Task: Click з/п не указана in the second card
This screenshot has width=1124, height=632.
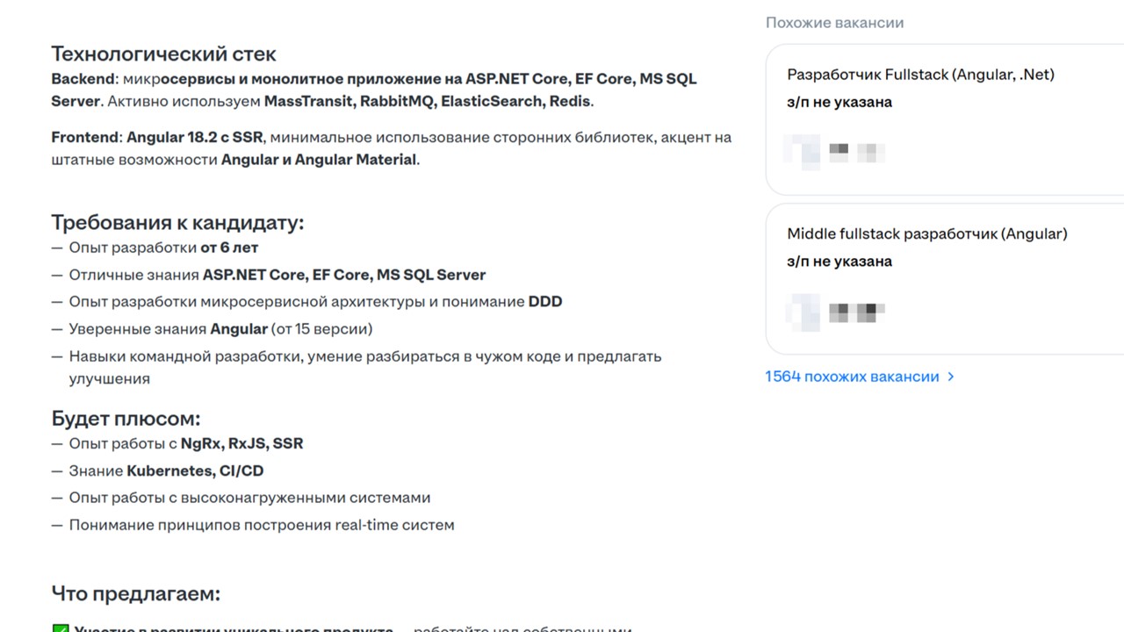Action: (x=839, y=262)
